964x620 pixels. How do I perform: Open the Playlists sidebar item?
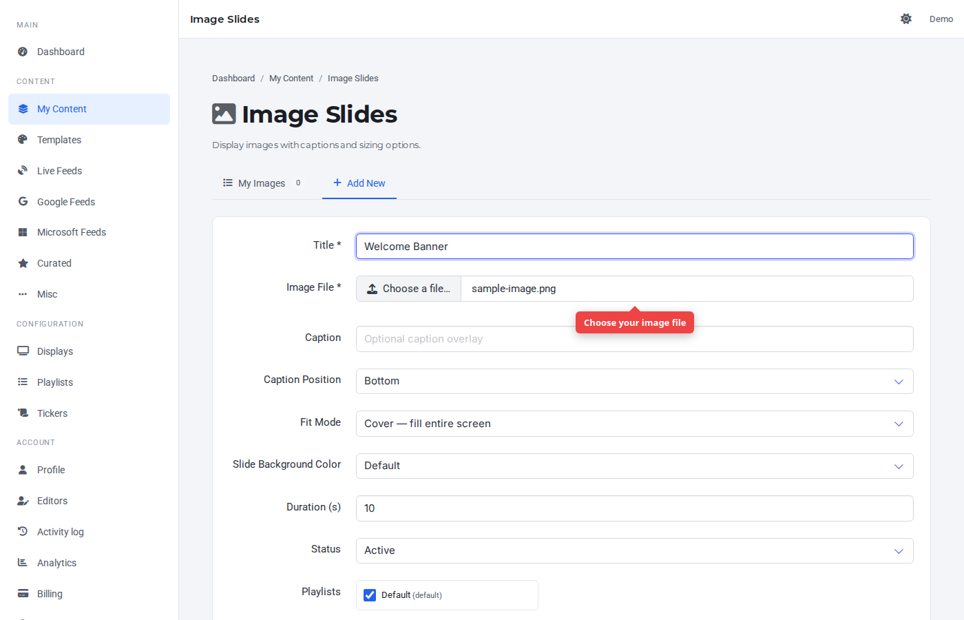(x=89, y=382)
